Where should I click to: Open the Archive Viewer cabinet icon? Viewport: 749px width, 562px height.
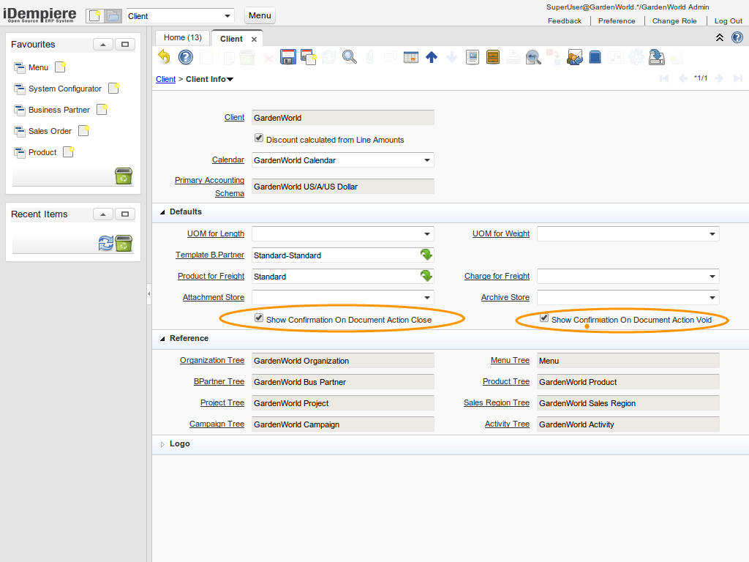coord(493,57)
